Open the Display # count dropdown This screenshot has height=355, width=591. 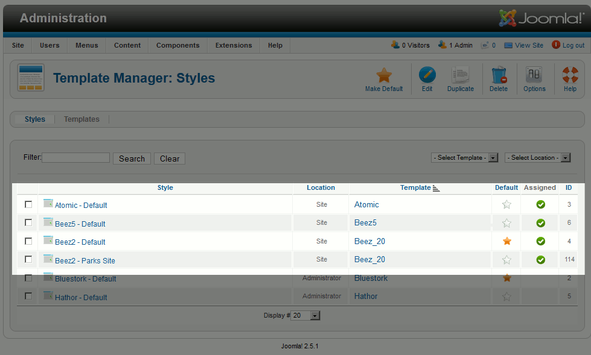click(306, 316)
